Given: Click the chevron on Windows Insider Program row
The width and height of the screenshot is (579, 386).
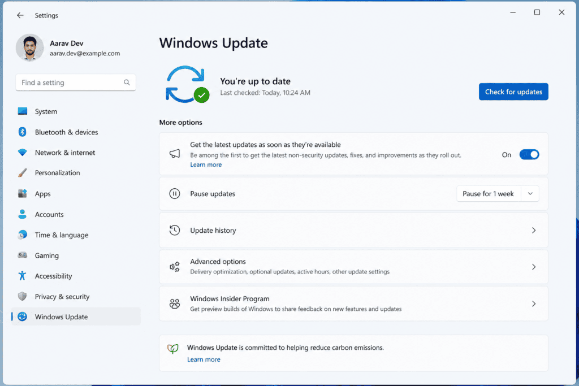Looking at the screenshot, I should tap(534, 303).
